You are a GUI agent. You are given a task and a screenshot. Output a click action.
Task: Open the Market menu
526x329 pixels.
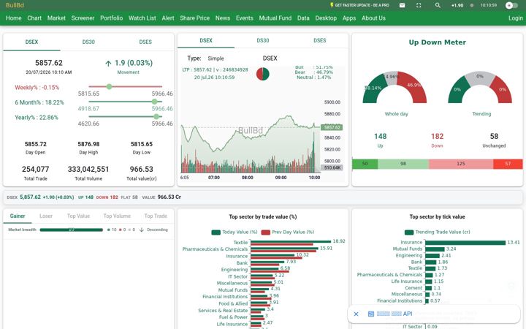(56, 18)
